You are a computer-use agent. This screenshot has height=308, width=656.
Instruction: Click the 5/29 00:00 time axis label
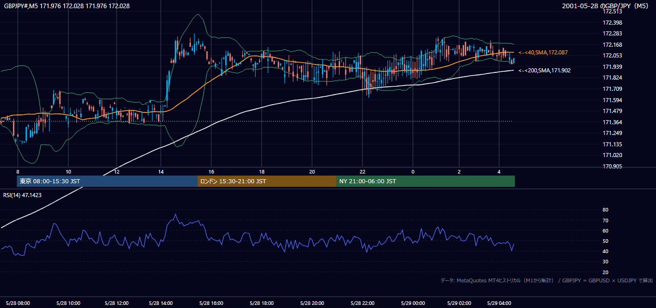(x=412, y=303)
